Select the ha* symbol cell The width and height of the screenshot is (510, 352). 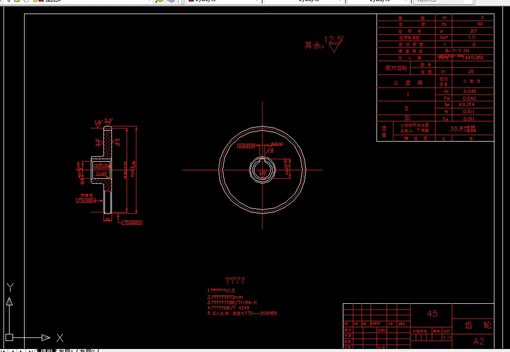(444, 38)
